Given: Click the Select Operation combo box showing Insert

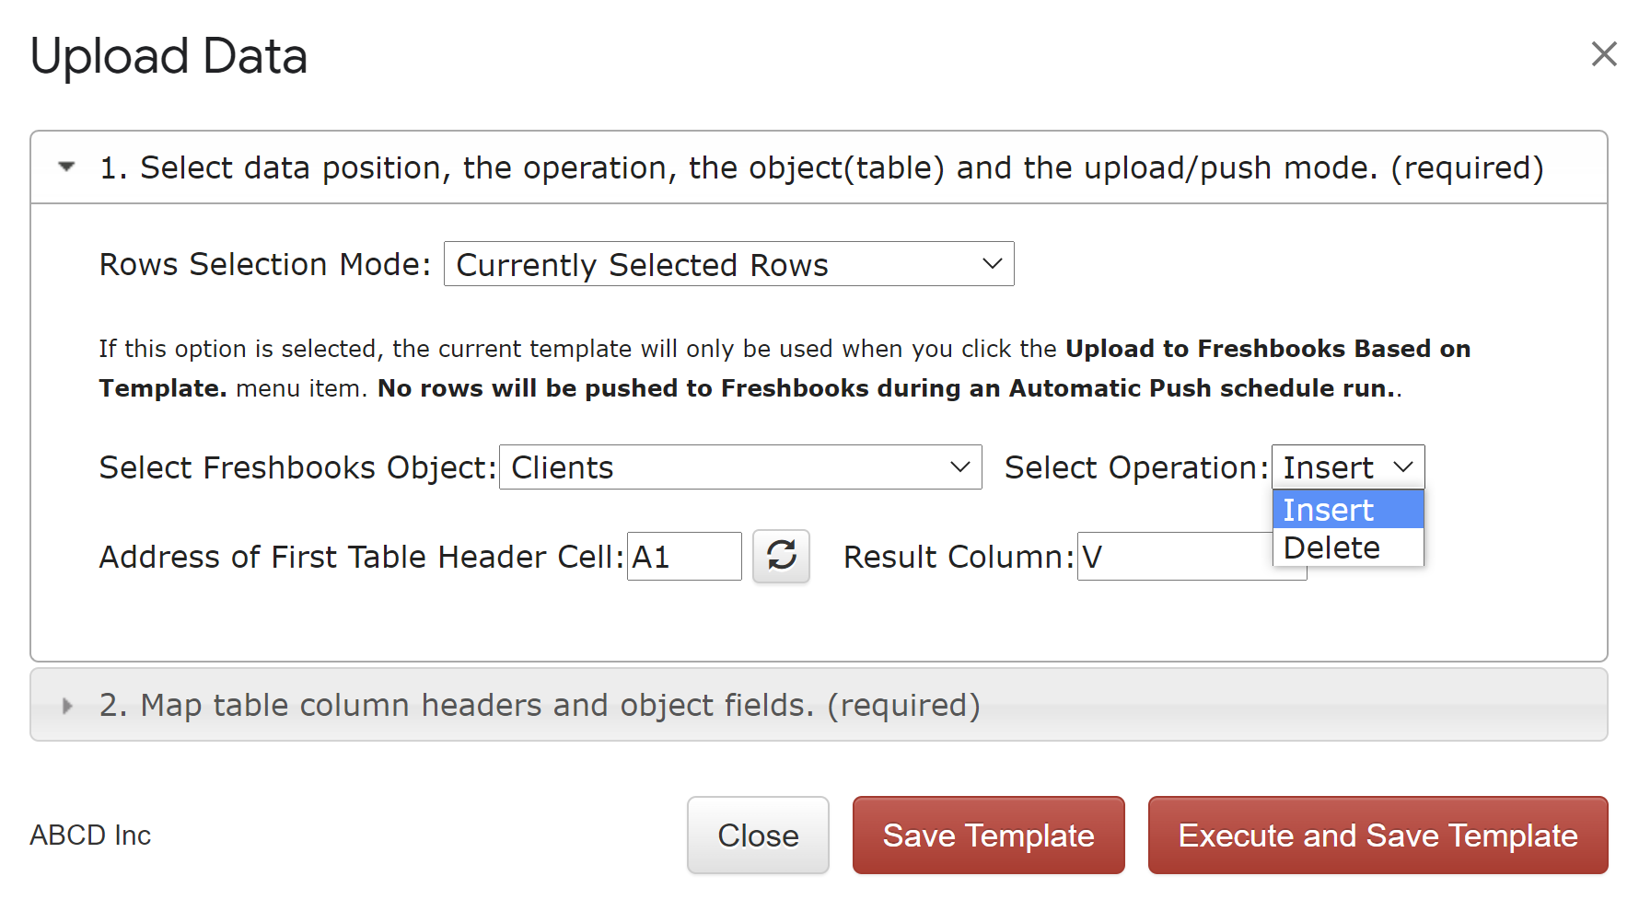Looking at the screenshot, I should (x=1348, y=467).
